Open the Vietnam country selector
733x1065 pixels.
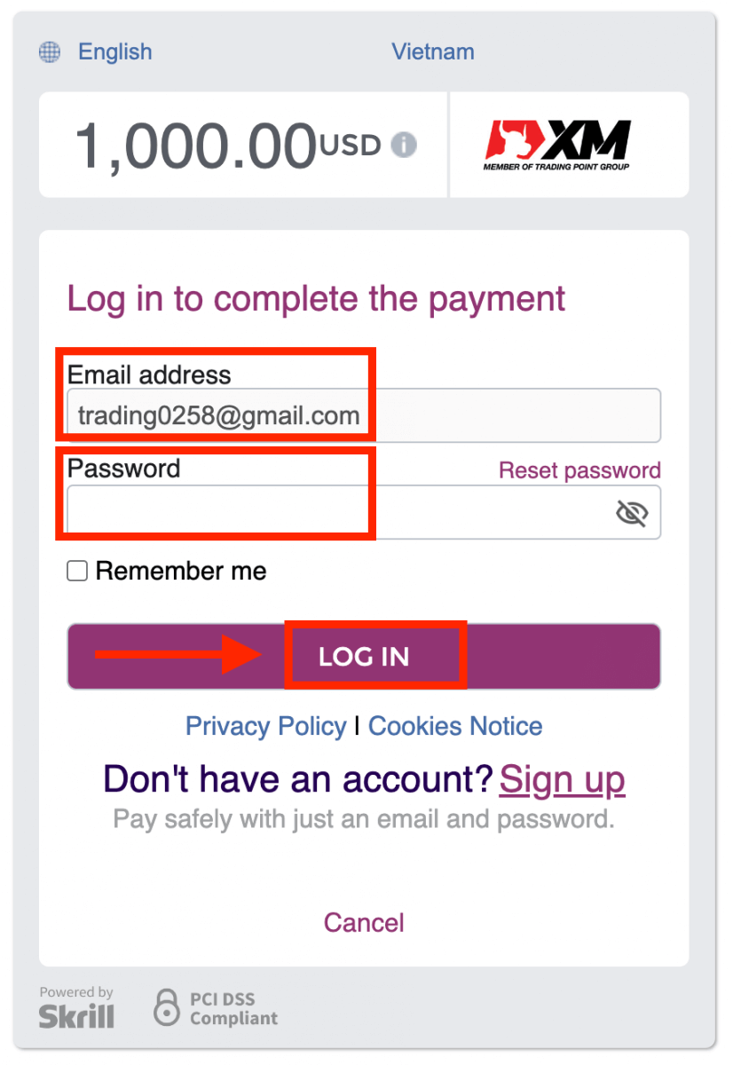coord(433,51)
